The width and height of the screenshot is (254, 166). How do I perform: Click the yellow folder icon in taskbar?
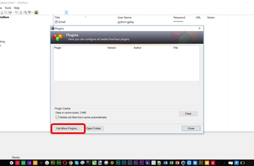(x=207, y=163)
